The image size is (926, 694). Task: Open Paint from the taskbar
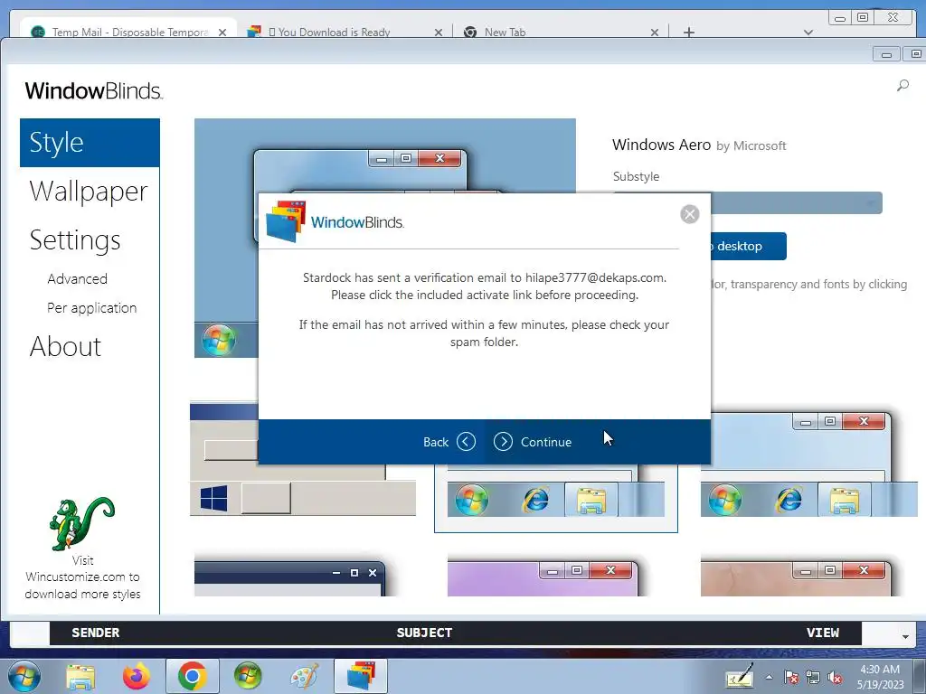304,676
